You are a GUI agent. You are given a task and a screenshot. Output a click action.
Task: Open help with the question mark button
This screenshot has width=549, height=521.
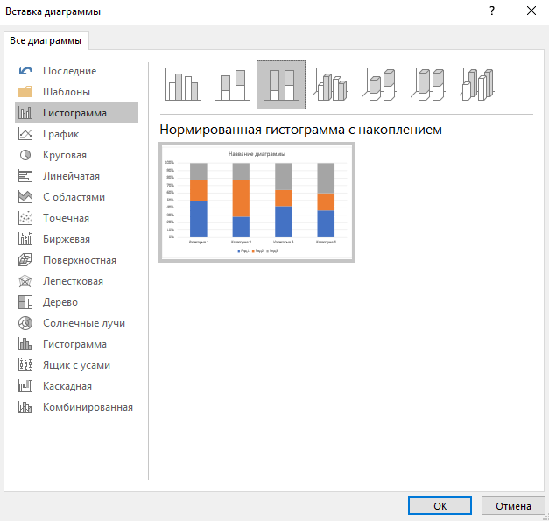point(491,11)
